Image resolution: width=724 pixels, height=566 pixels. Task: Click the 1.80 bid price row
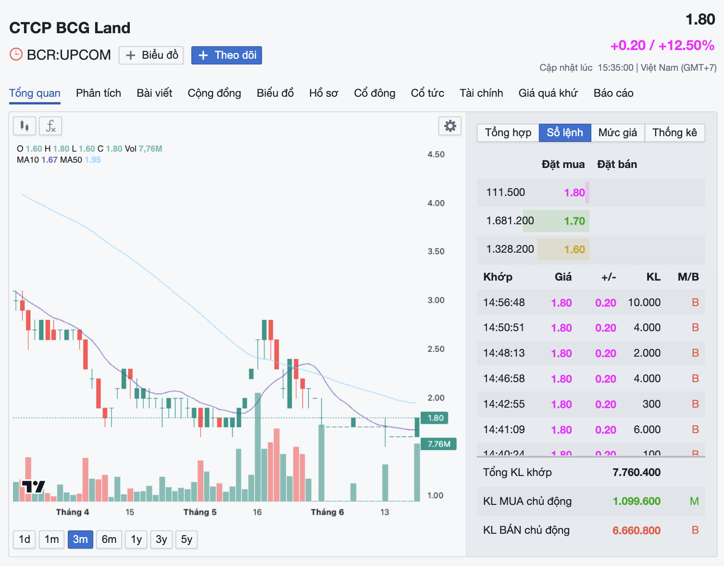click(x=591, y=193)
